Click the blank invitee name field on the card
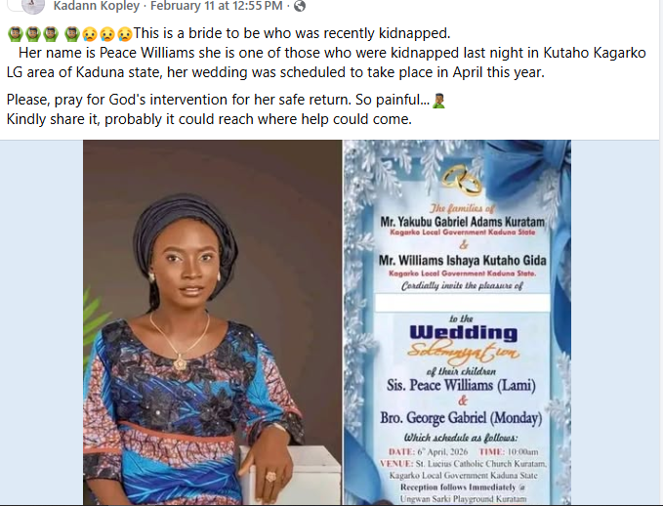Screen dimensions: 663x506 click(463, 303)
